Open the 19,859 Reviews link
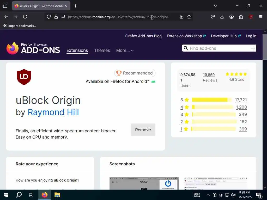 point(210,77)
